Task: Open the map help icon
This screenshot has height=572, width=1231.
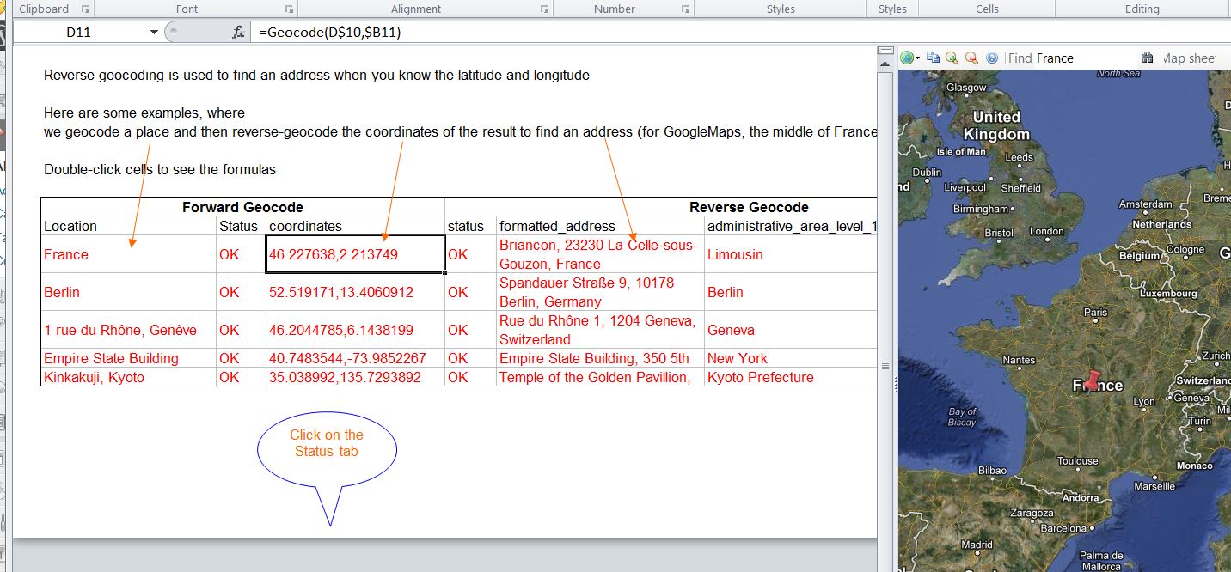Action: click(992, 58)
